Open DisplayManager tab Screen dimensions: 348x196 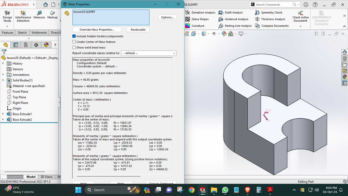click(x=46, y=45)
